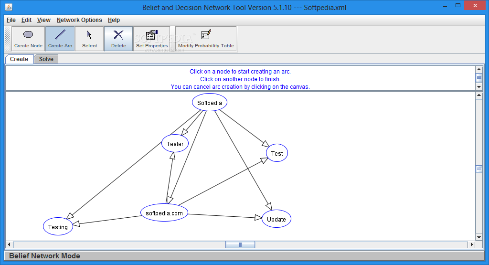Click canvas horizontal scroll right arrow

pos(471,245)
